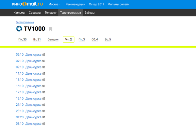Switch to Сб, 4 schedule
The image size is (196, 133).
95,39
